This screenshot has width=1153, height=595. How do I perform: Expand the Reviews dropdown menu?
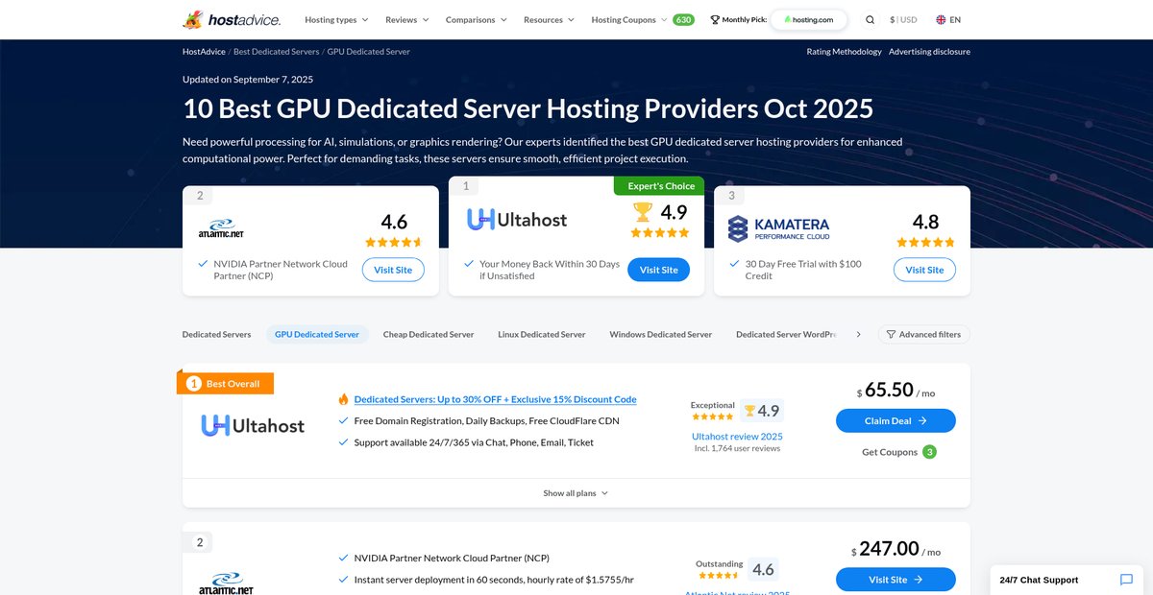(x=407, y=19)
